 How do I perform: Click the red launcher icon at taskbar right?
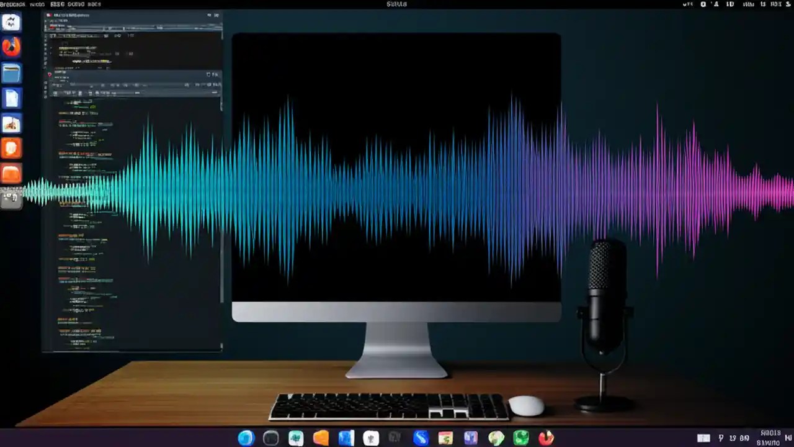(x=545, y=438)
